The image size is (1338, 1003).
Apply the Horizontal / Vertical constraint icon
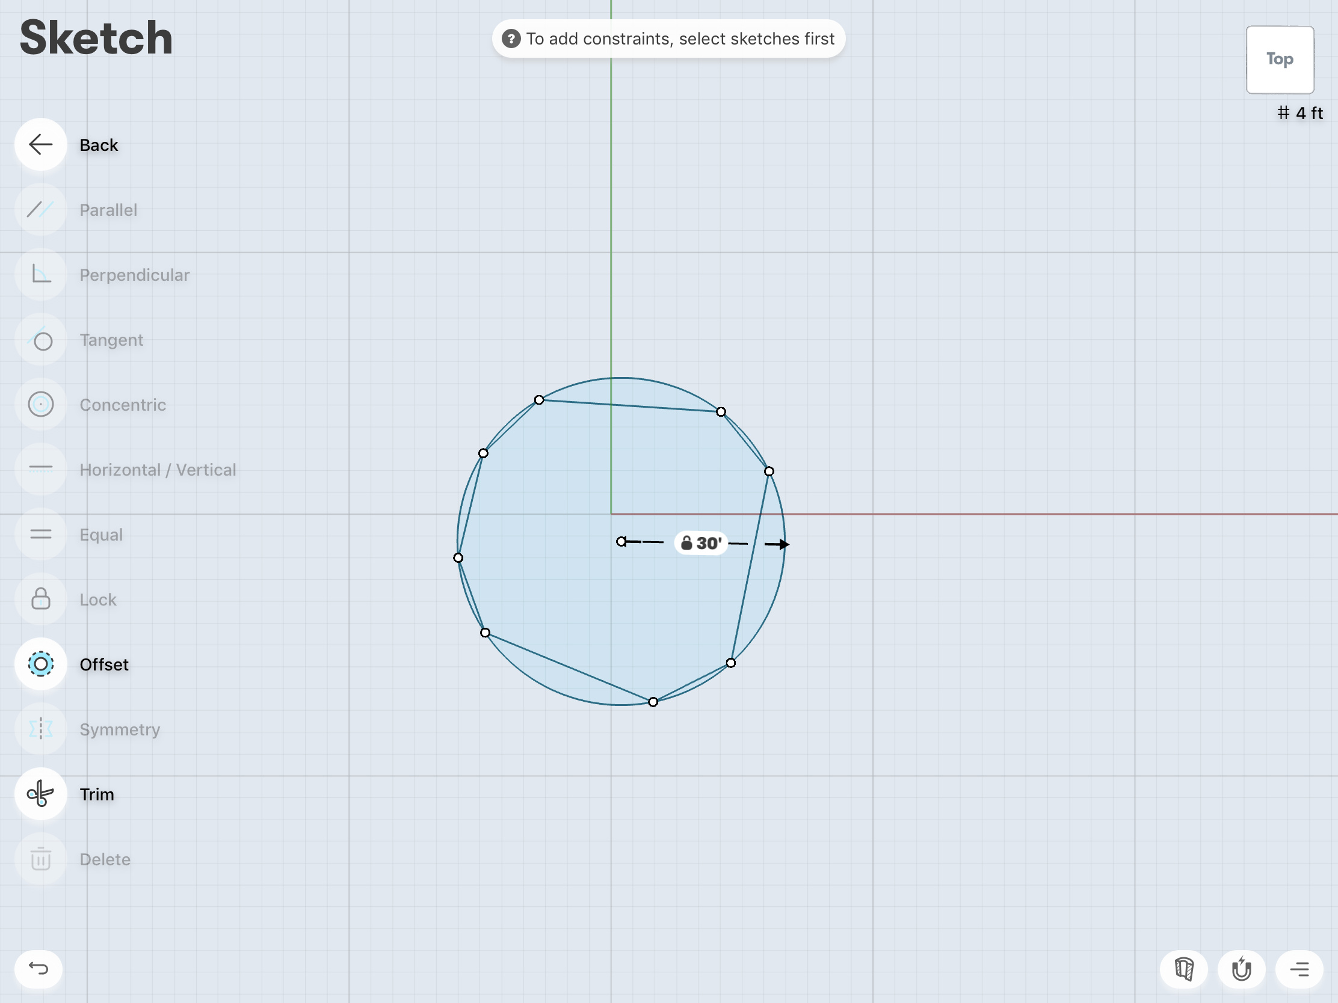click(x=40, y=469)
